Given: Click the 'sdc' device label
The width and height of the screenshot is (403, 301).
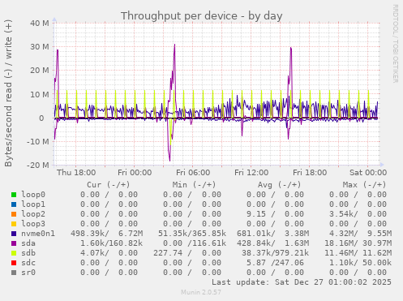Looking at the screenshot, I should [x=28, y=263].
